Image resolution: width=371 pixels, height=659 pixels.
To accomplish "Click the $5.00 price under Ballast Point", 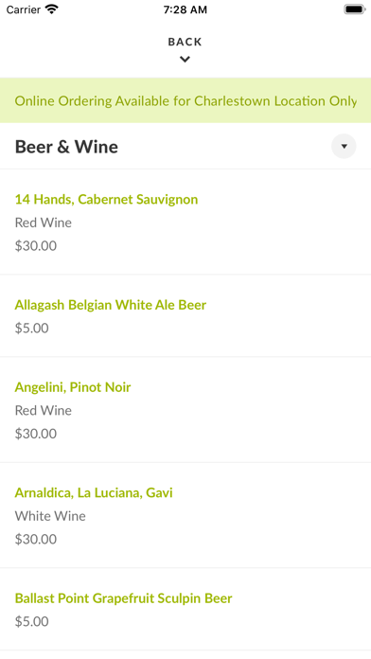I will [x=32, y=621].
